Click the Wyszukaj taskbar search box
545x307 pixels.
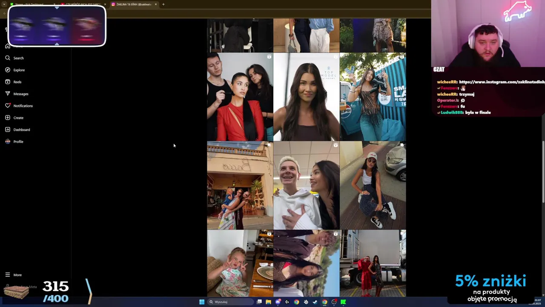[230, 302]
